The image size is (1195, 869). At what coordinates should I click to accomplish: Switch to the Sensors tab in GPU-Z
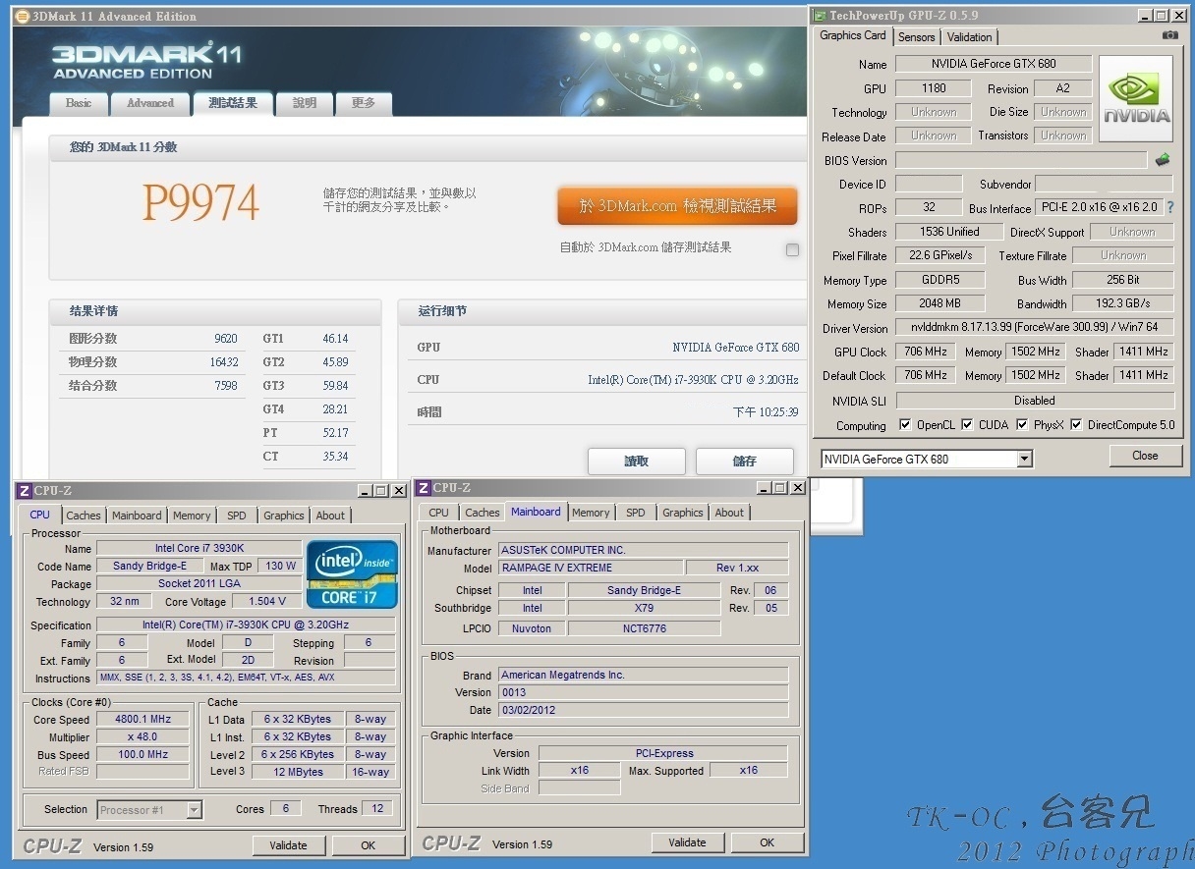(916, 37)
